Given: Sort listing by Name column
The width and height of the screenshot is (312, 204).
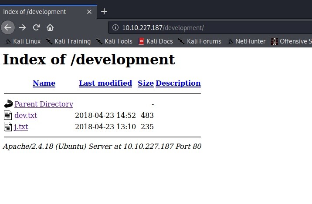Looking at the screenshot, I should pyautogui.click(x=44, y=83).
